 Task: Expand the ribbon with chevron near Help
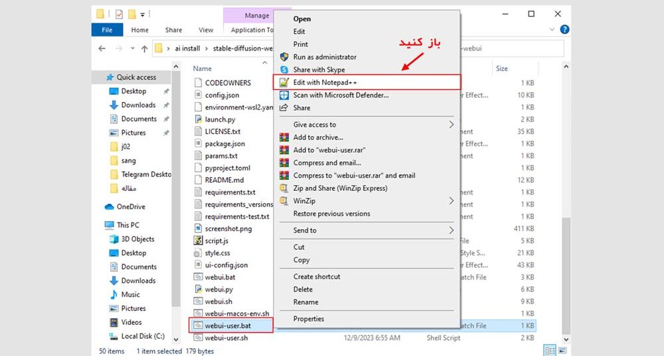click(x=552, y=30)
